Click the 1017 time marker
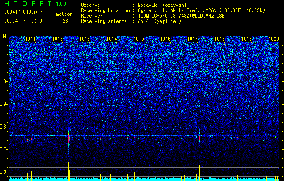284x181 pixels. [x=193, y=39]
